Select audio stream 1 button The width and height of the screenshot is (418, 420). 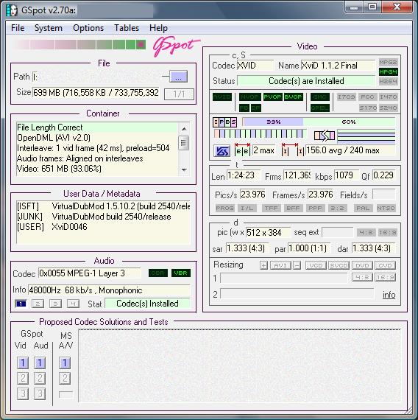coord(21,304)
